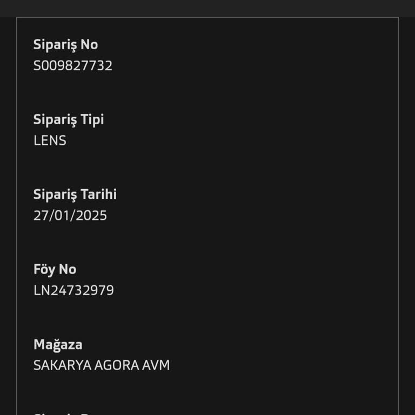Click "Sipariş" in the Sipariş Tipi heading
Screen dimensions: 415x415
point(55,120)
